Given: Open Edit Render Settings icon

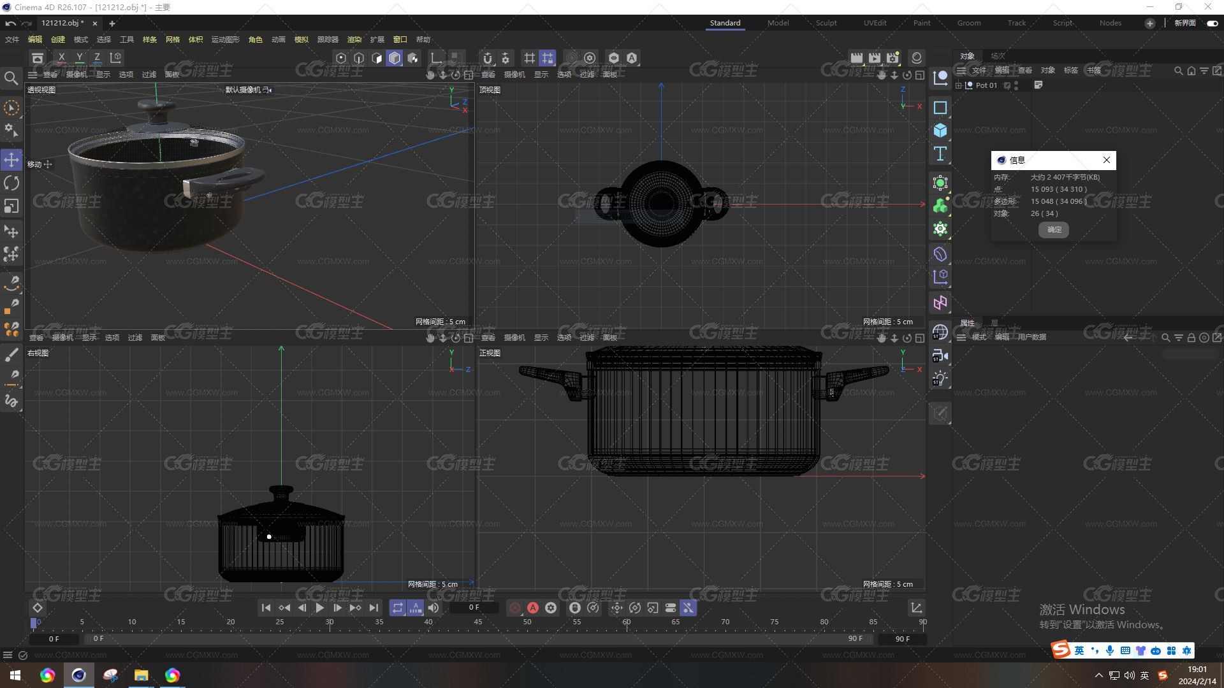Looking at the screenshot, I should click(x=892, y=58).
